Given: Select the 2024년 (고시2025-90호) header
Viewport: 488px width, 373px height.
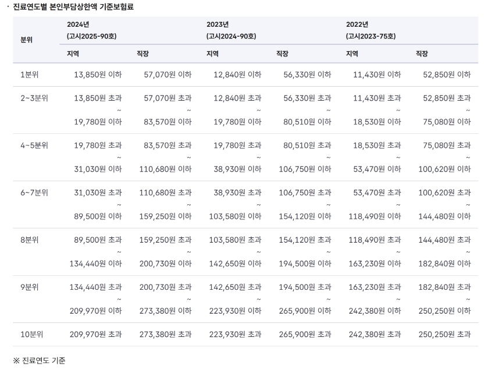Looking at the screenshot, I should click(91, 30).
